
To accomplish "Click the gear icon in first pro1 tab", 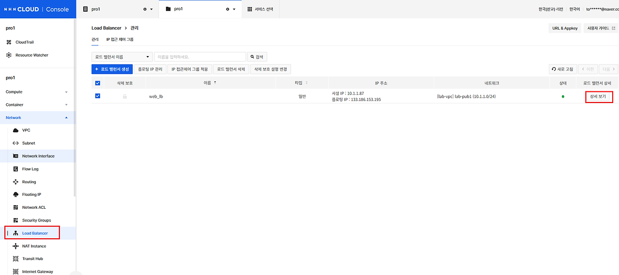I will coord(145,9).
